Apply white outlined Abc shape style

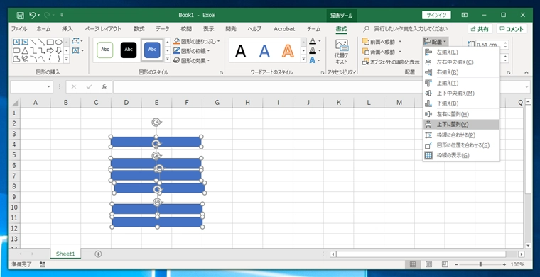point(105,50)
